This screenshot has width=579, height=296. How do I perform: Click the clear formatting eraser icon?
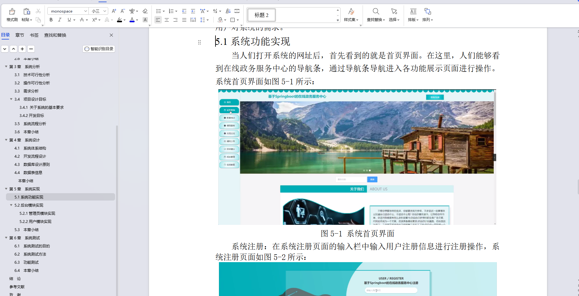tap(145, 11)
